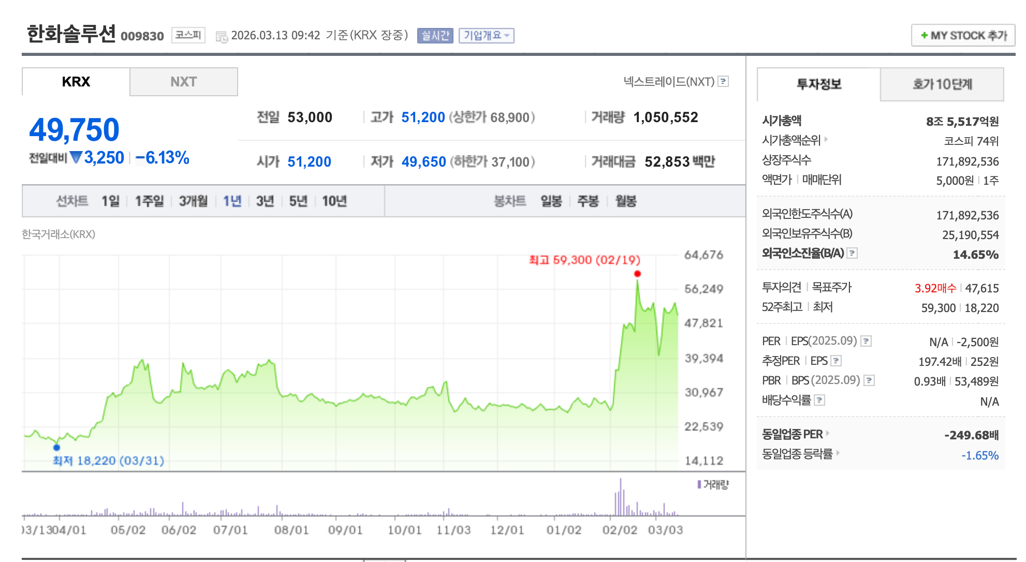Expand the 동일업종 PER arrow link
This screenshot has height=562, width=1026.
click(x=828, y=433)
